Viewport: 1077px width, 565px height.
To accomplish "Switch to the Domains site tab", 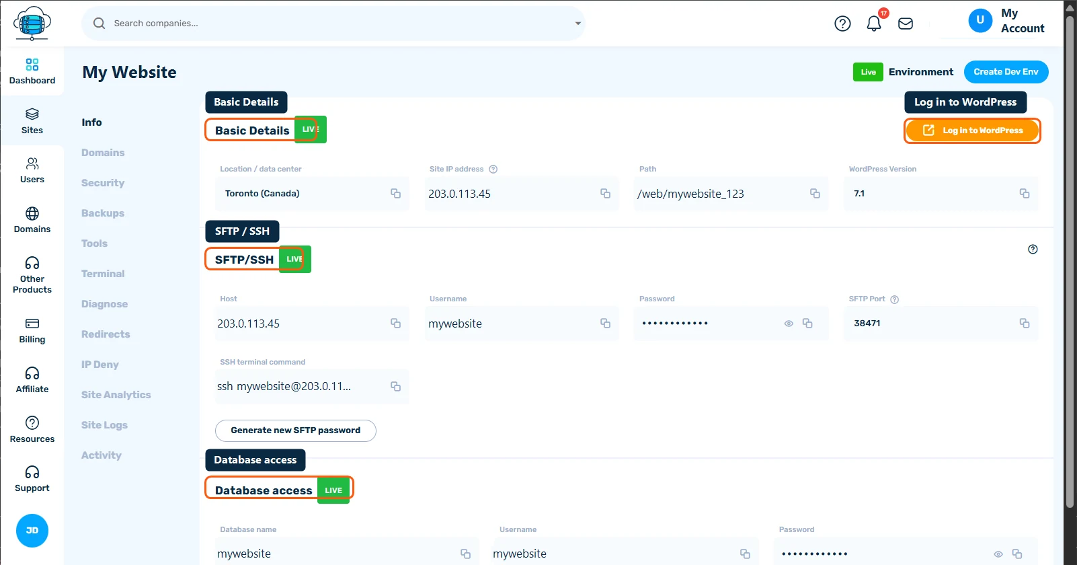I will click(103, 153).
